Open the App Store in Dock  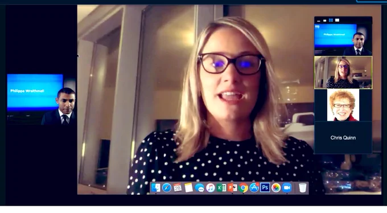(254, 188)
